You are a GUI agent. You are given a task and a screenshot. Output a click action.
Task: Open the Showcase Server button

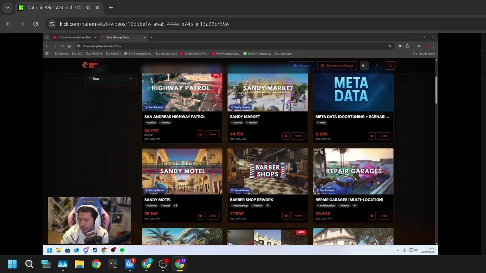tap(337, 66)
